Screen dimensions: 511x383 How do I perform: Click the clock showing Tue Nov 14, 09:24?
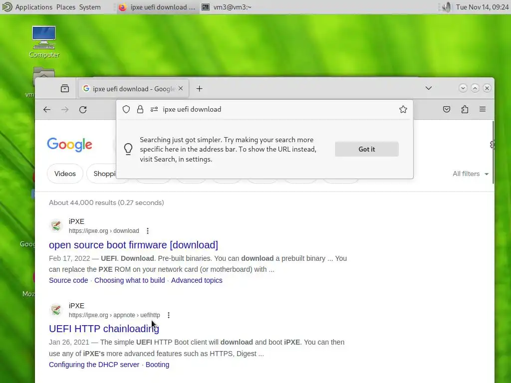(483, 7)
